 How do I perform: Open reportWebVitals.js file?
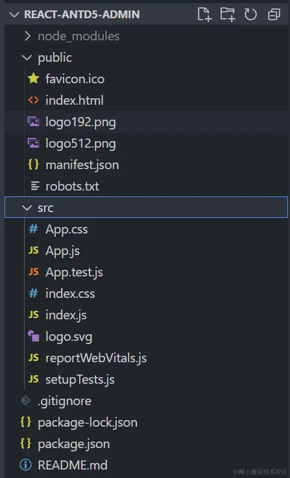point(96,358)
